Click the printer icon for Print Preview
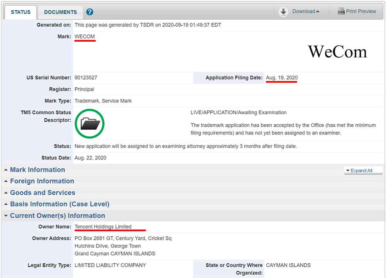 click(x=341, y=11)
